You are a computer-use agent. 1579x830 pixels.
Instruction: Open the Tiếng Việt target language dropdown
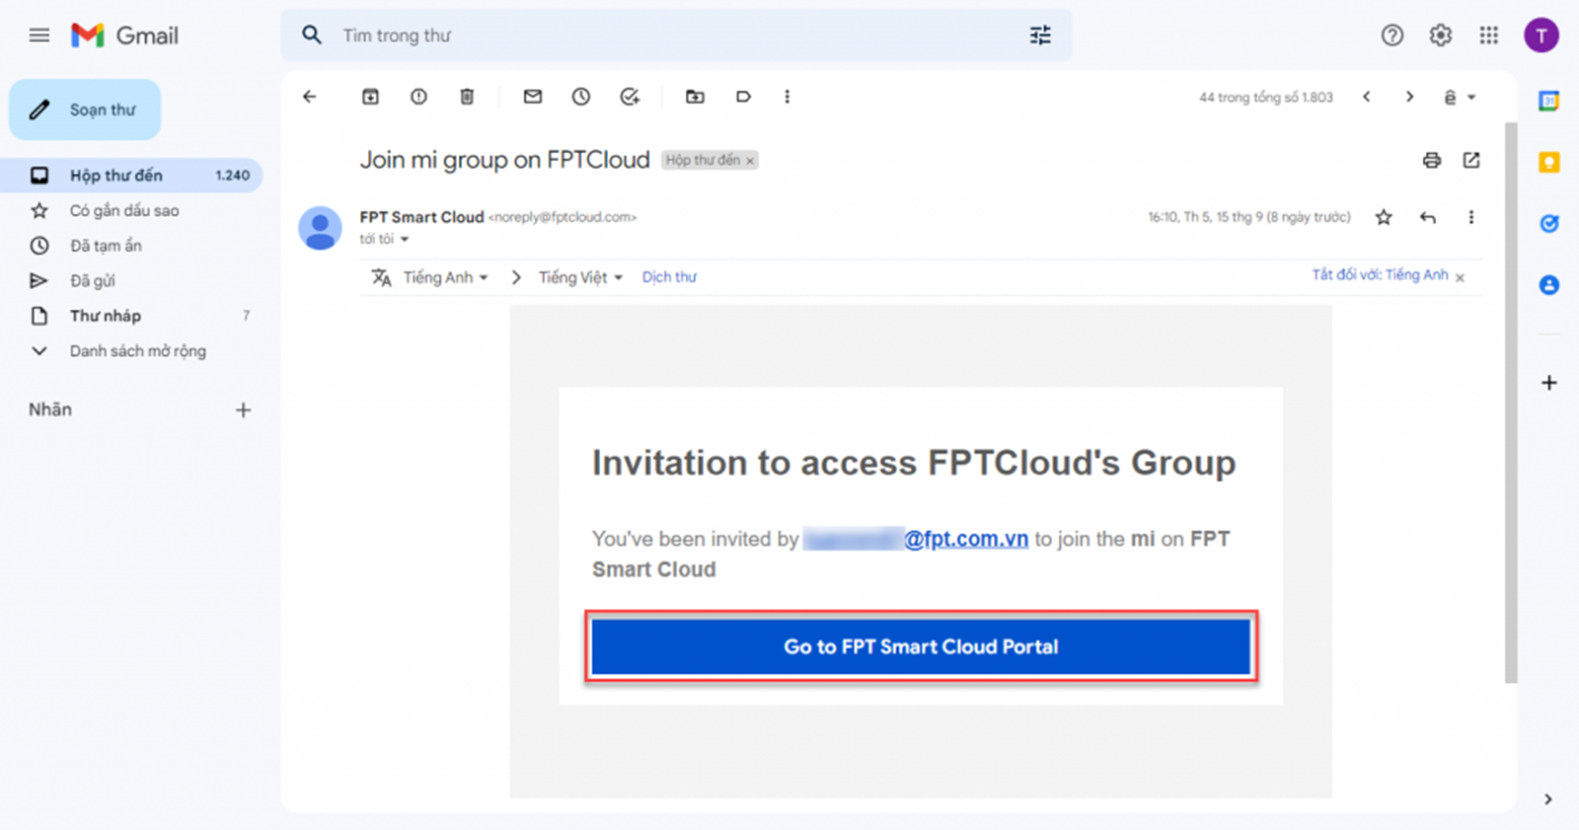tap(580, 277)
